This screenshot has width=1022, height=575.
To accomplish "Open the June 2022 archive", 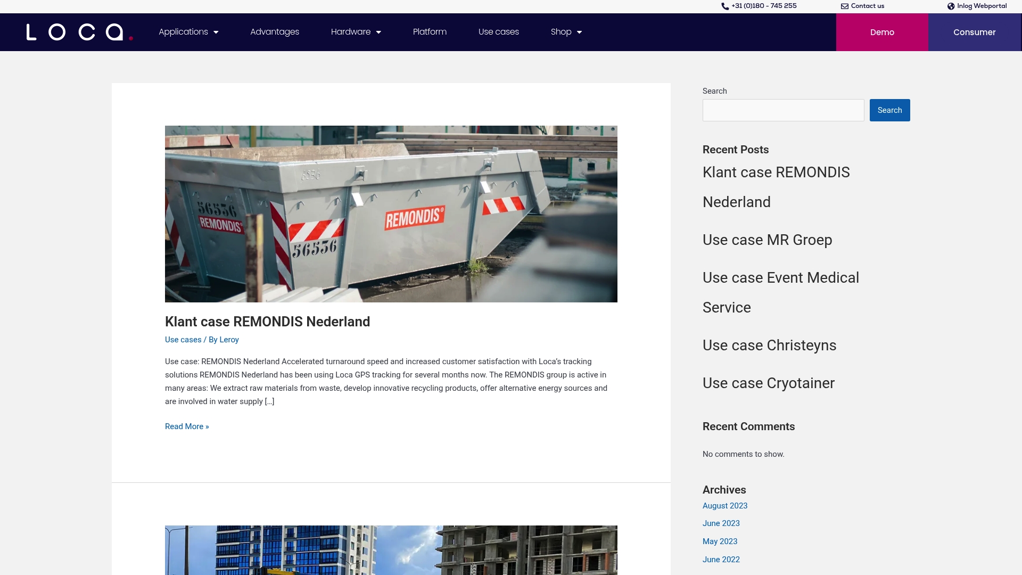I will (x=721, y=560).
